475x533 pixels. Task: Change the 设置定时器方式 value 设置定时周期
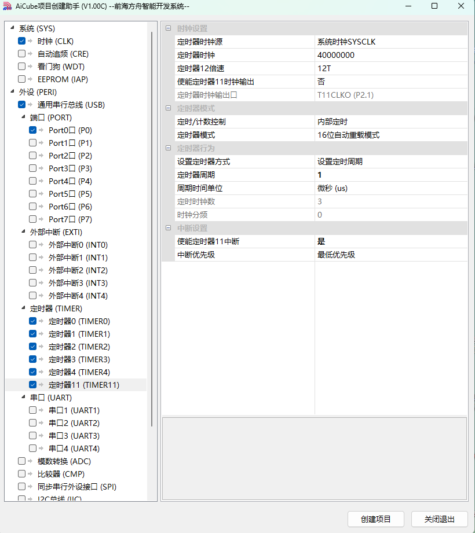tap(392, 161)
